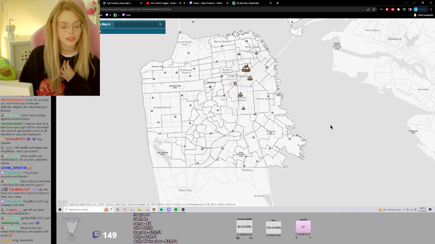Open the Chrome tab search dropdown arrow
This screenshot has width=435, height=244.
tap(406, 3)
